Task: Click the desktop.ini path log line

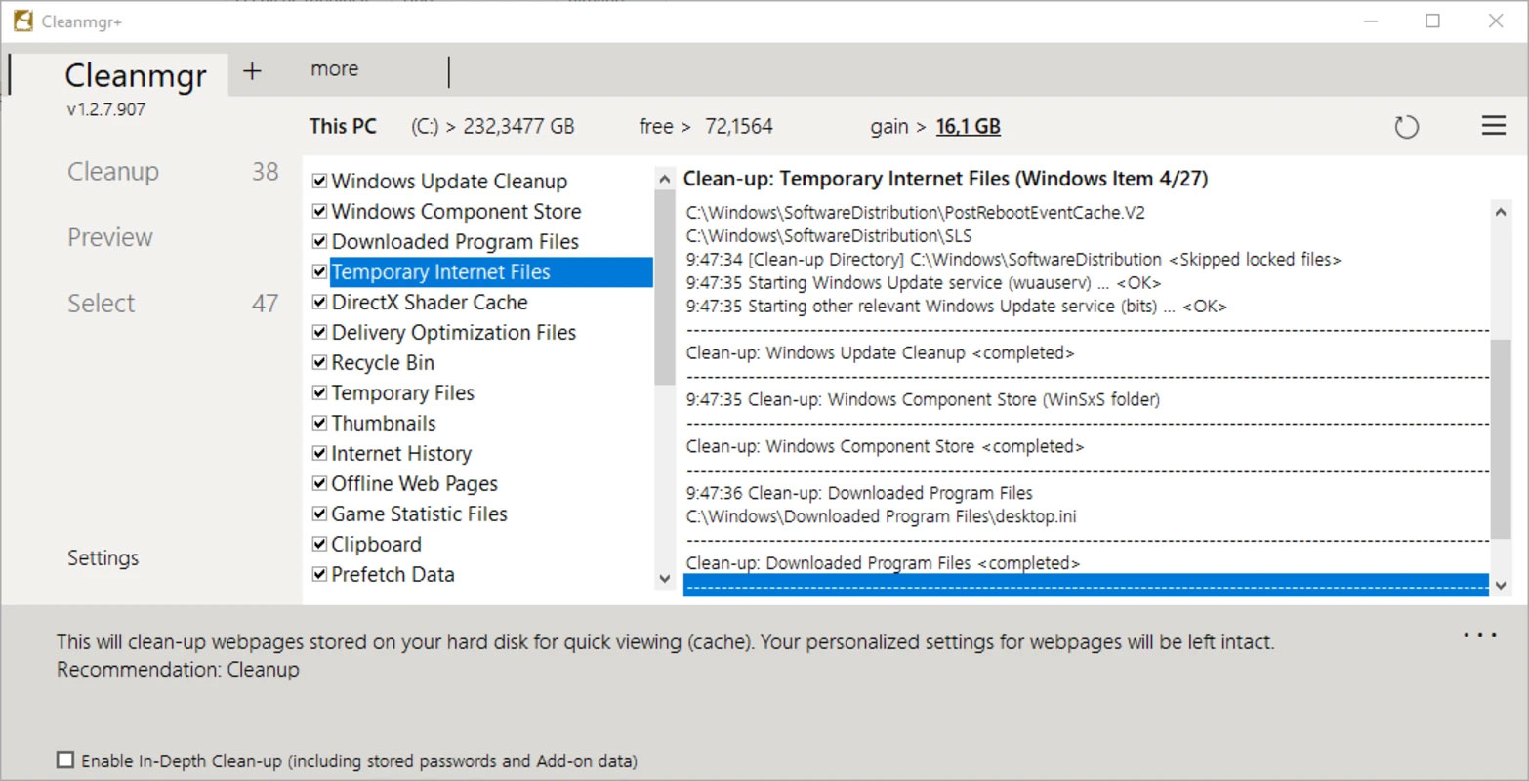Action: pos(882,516)
